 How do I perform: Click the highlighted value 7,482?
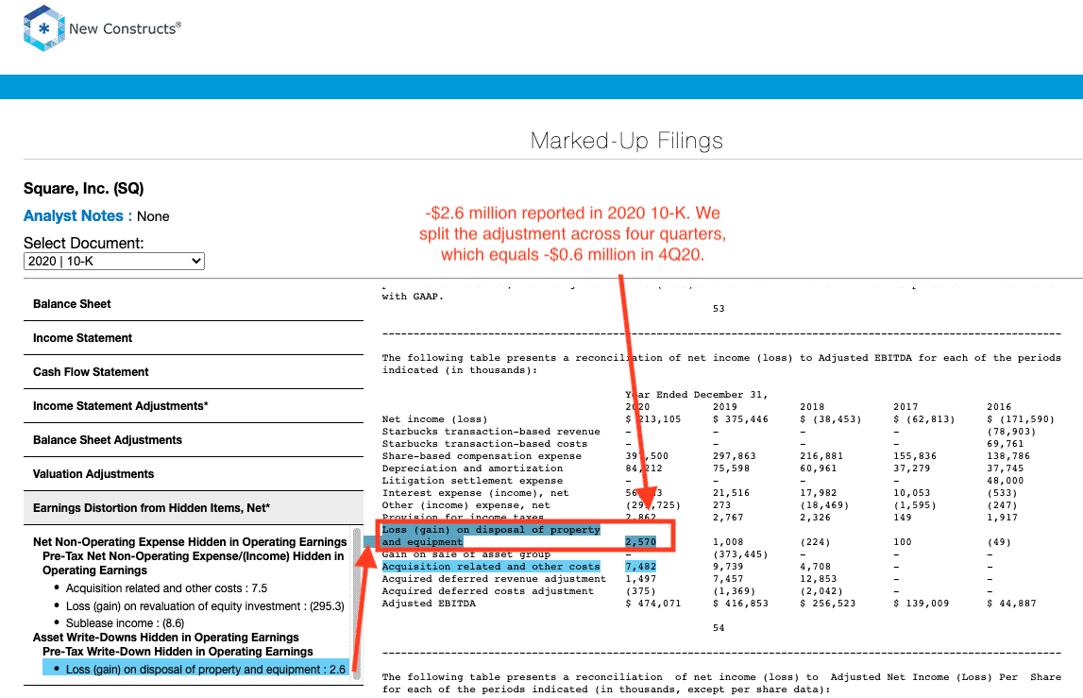(x=641, y=567)
